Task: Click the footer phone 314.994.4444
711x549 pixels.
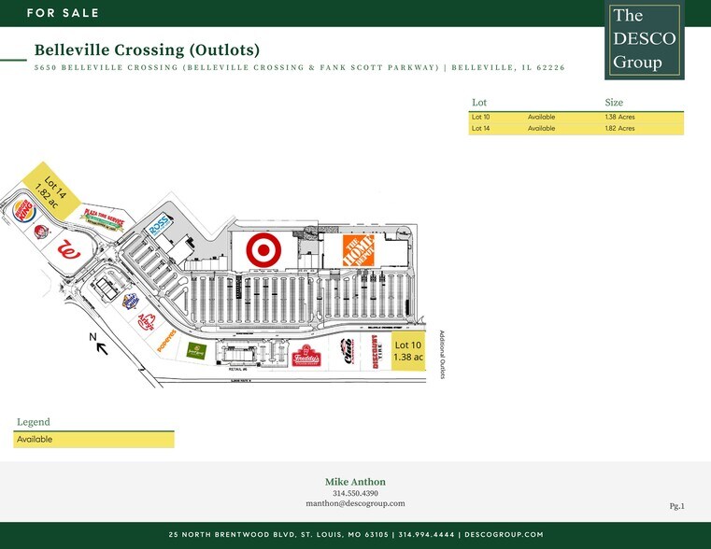Action: pos(426,534)
